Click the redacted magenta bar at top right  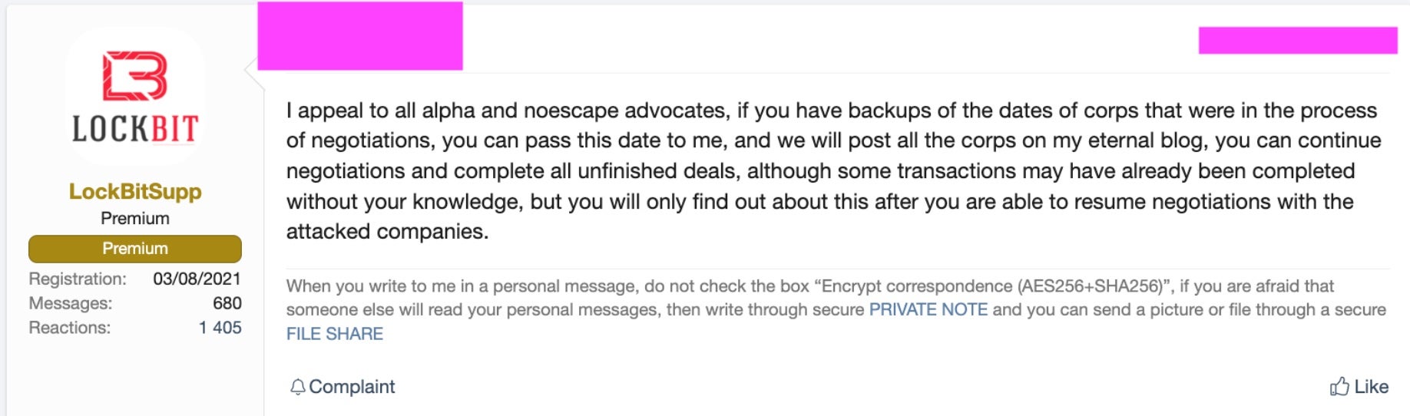(x=1297, y=41)
